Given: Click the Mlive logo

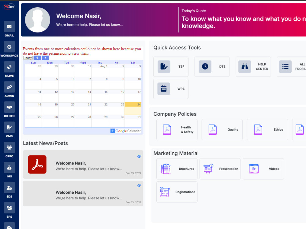Looking at the screenshot, I should [9, 6].
